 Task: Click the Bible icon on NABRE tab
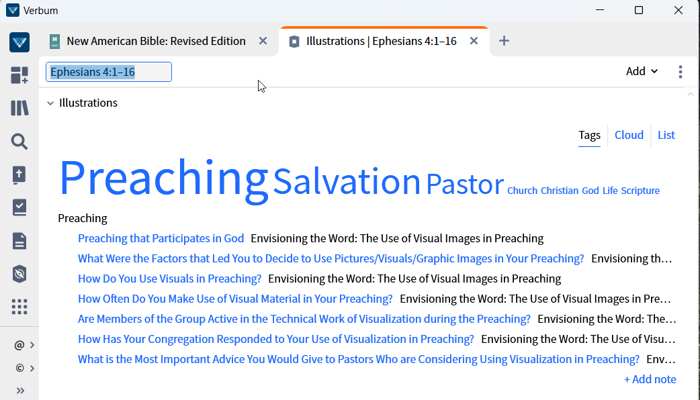coord(54,41)
